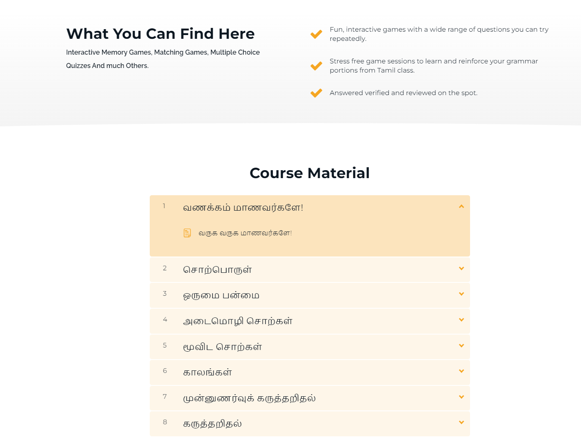
Task: Click the text lesson icon beside வருக வருக
Action: (187, 233)
